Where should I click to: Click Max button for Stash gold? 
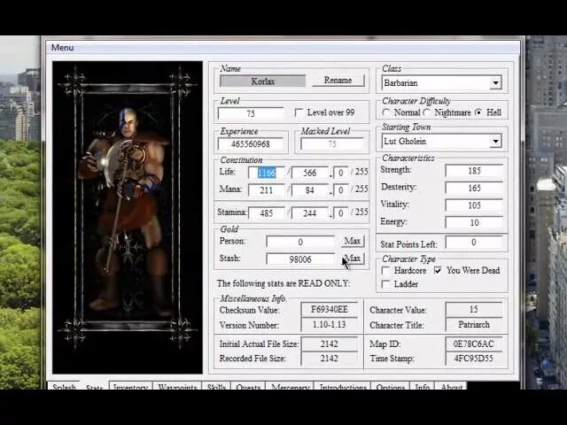(x=353, y=259)
